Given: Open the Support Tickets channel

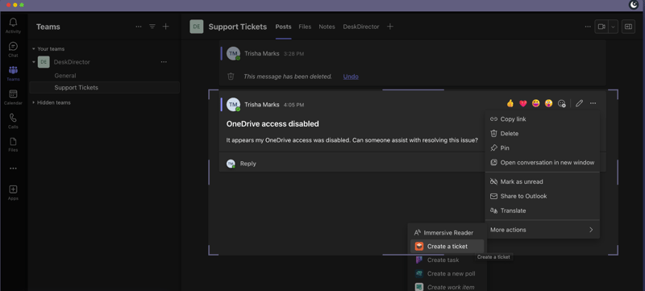Looking at the screenshot, I should pos(105,88).
